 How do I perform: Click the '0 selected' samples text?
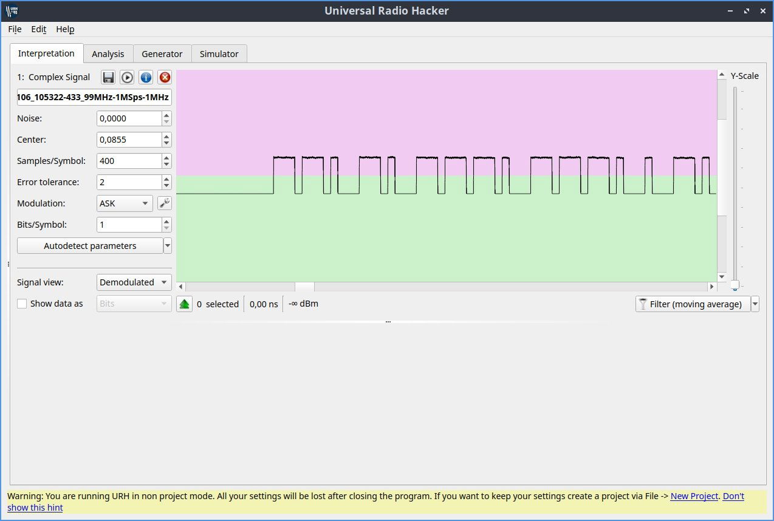218,304
